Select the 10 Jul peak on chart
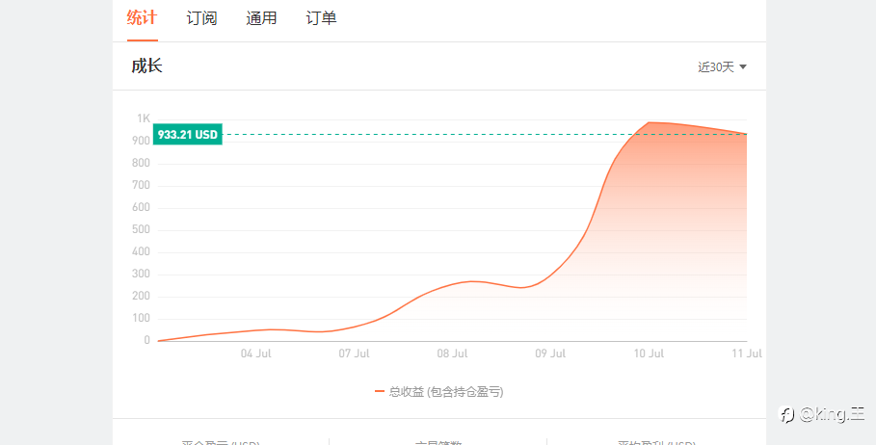This screenshot has width=876, height=445. pos(649,122)
